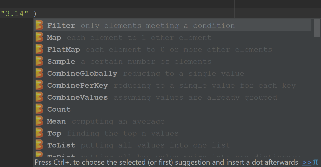
Task: Click the Beam icon beside FlatMap
Action: (x=39, y=49)
